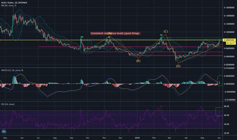Click the MACD axis value 0.00000000
Image resolution: width=237 pixels, height=140 pixels.
tap(229, 84)
